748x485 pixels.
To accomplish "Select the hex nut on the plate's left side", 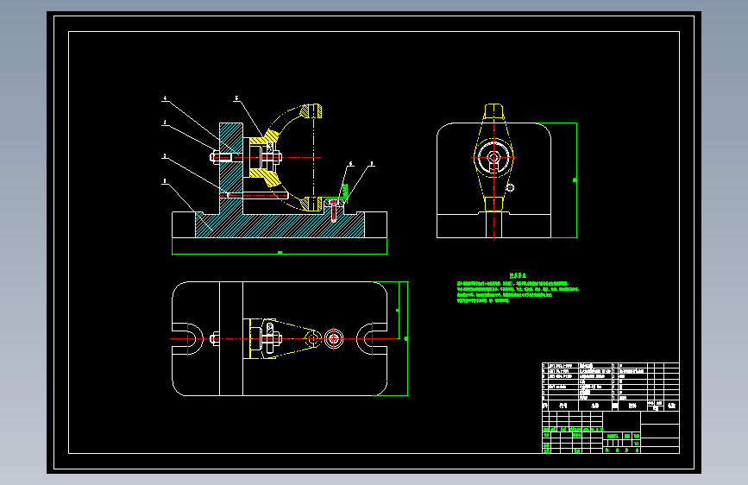I will tap(215, 157).
